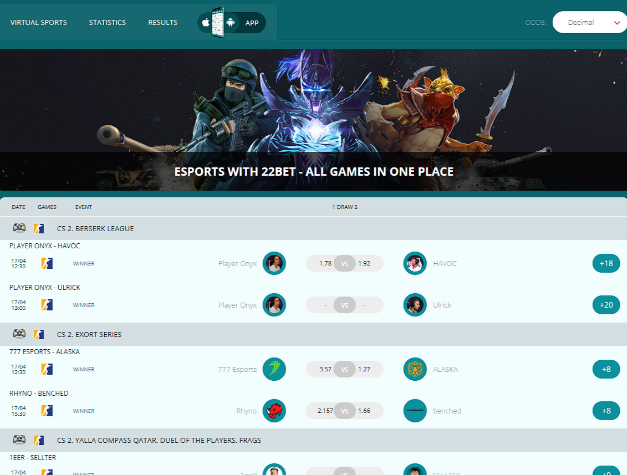Open the Results menu item
This screenshot has width=627, height=475.
click(x=163, y=22)
